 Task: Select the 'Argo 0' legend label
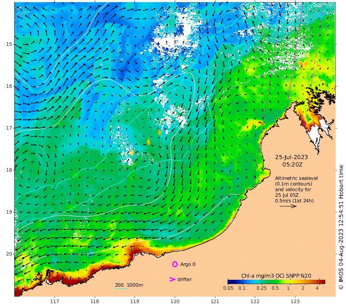pyautogui.click(x=188, y=264)
